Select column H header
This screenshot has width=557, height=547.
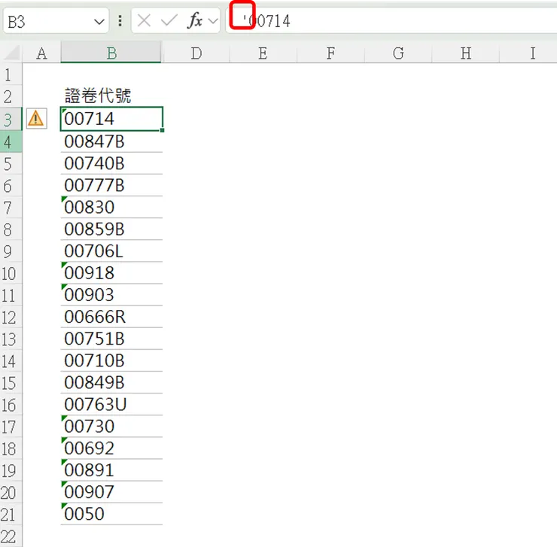466,53
